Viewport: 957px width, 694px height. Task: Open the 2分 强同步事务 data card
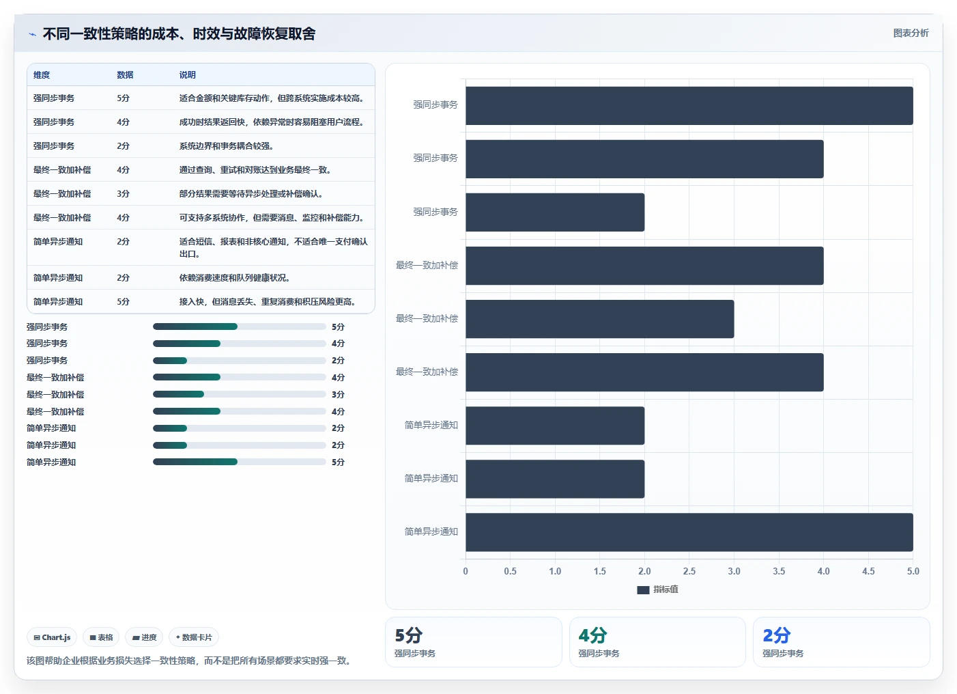coord(842,642)
